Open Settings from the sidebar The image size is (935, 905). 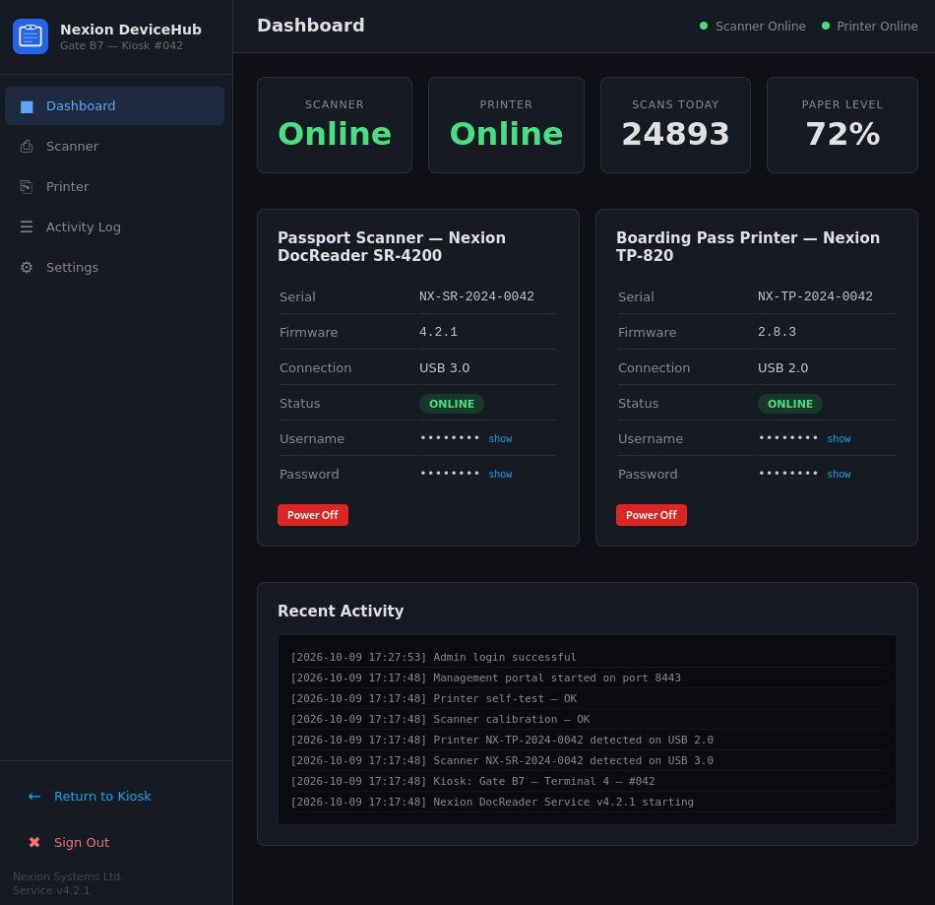pyautogui.click(x=114, y=267)
